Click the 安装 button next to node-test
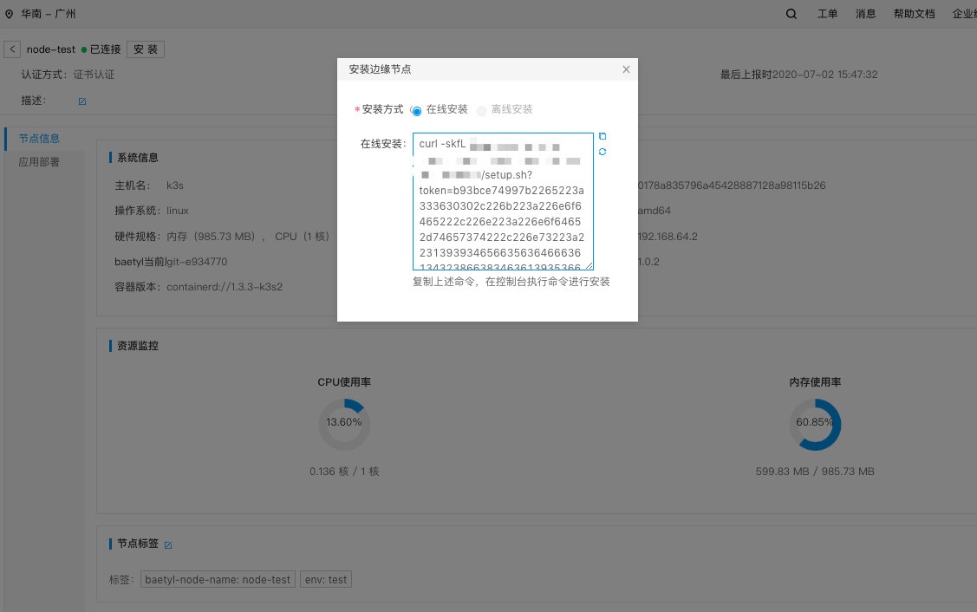977x612 pixels. coord(146,49)
